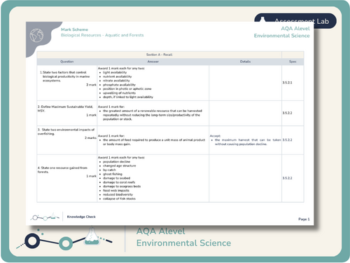Click the 'damage to seabed' bullet
Image resolution: width=350 pixels, height=263 pixels.
pos(117,178)
